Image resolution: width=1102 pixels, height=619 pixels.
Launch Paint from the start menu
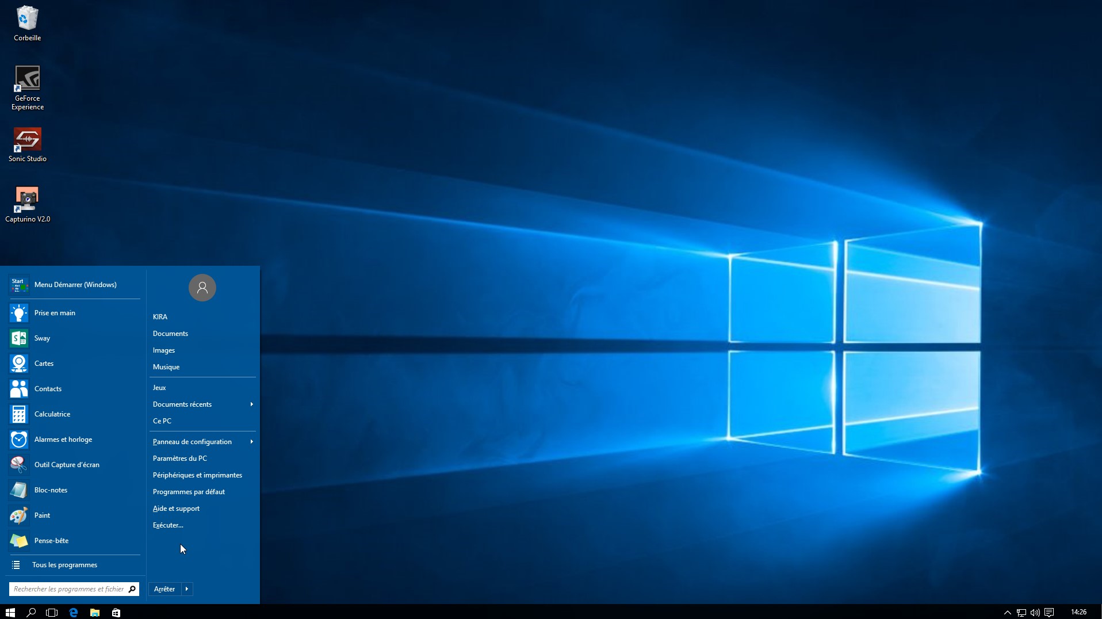tap(74, 515)
